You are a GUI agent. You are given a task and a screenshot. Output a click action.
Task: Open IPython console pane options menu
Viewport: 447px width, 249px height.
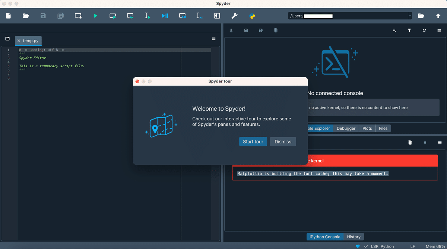click(440, 142)
